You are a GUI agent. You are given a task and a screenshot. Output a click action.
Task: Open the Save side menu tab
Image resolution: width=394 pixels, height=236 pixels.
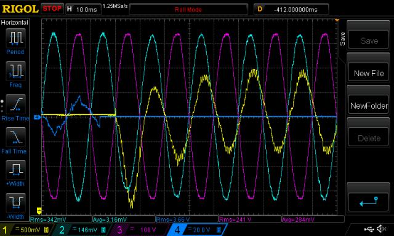pyautogui.click(x=342, y=39)
